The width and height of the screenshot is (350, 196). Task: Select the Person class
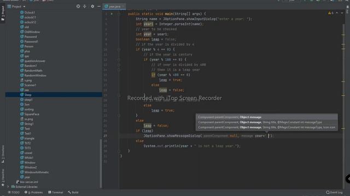[29, 46]
